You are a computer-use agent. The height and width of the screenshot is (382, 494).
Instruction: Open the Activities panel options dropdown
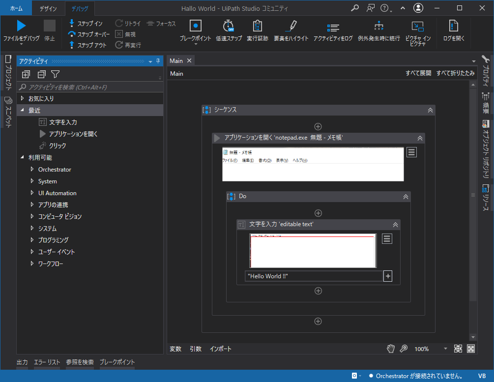(x=150, y=61)
